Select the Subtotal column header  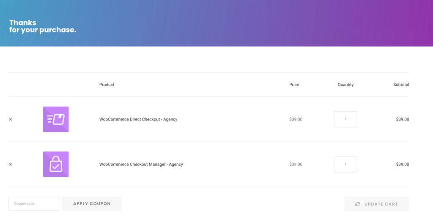pyautogui.click(x=401, y=85)
